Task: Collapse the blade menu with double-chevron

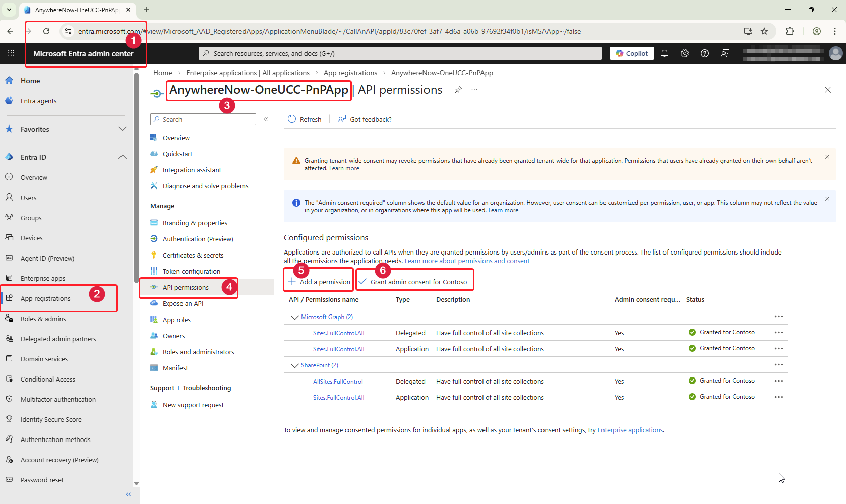Action: pos(266,119)
